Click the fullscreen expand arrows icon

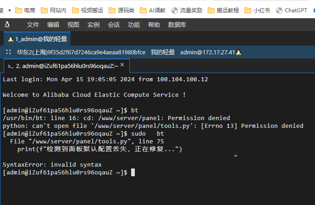8,52
